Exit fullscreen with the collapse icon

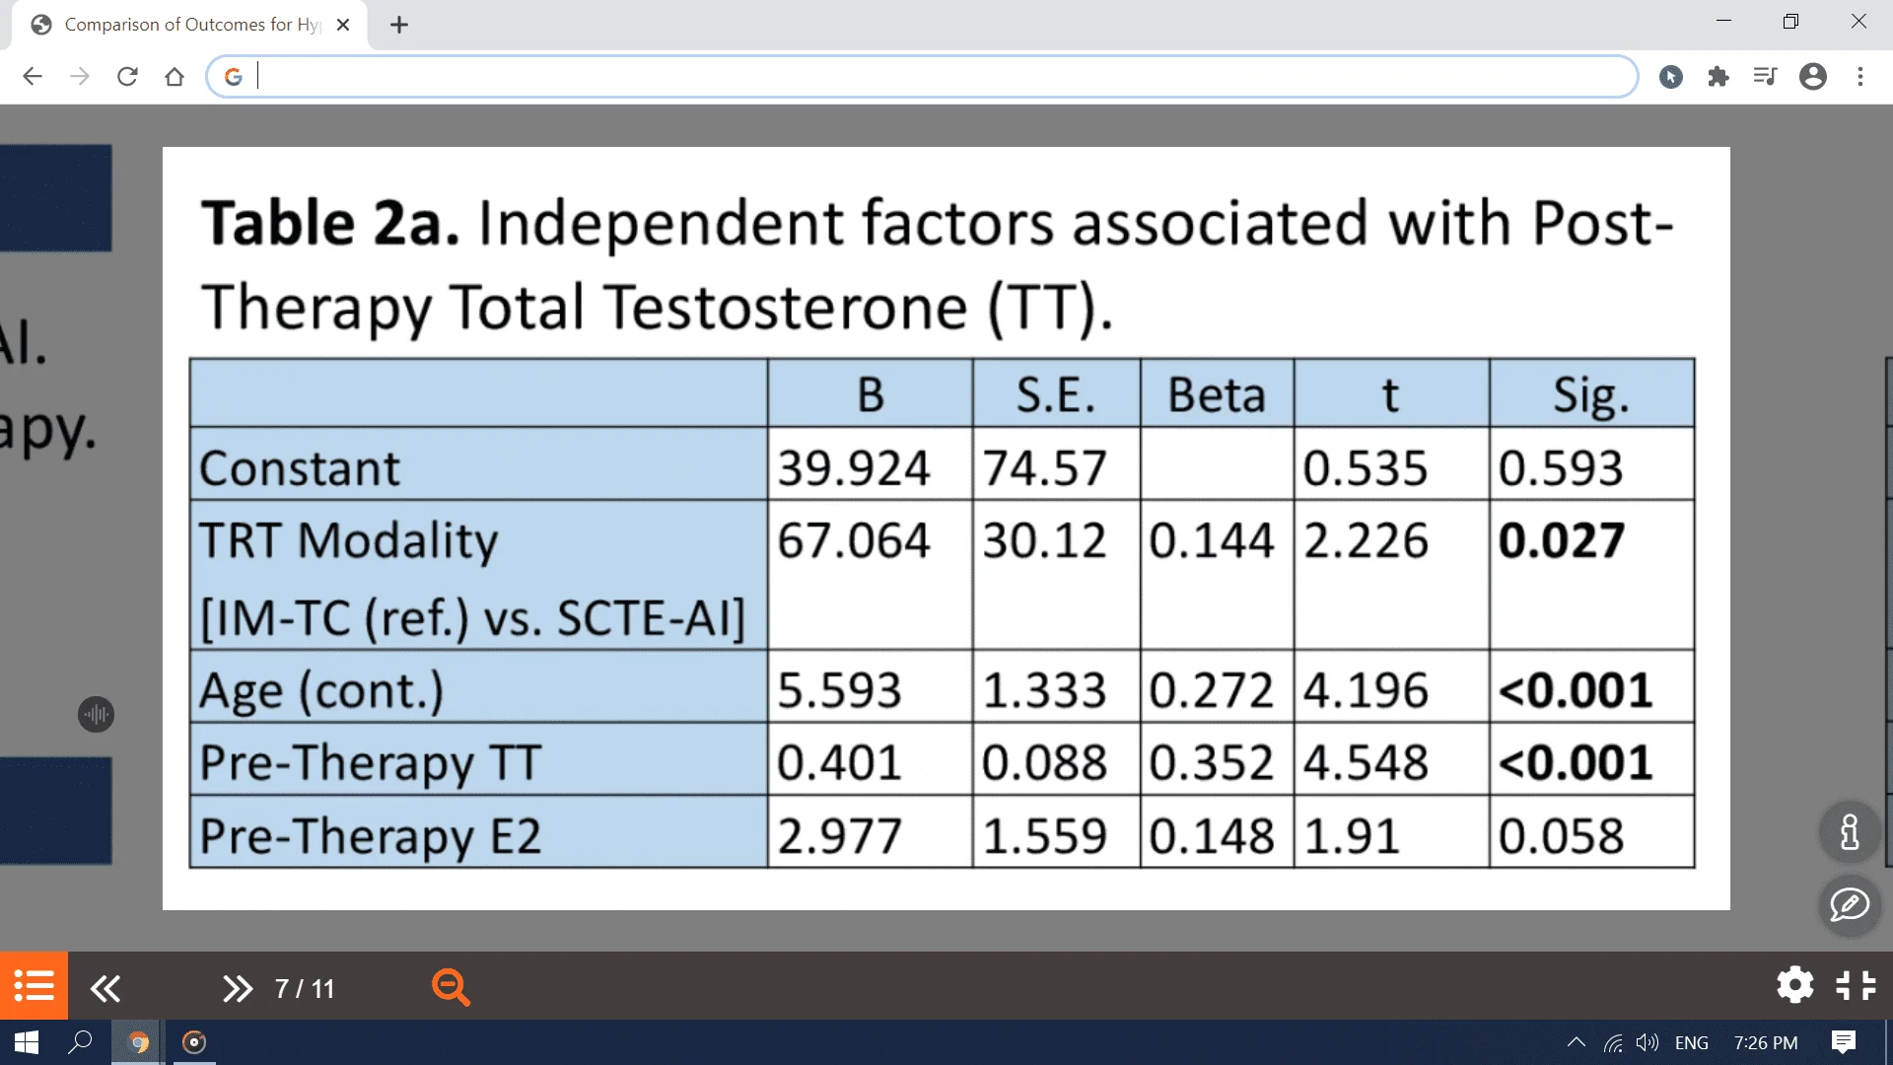1857,984
